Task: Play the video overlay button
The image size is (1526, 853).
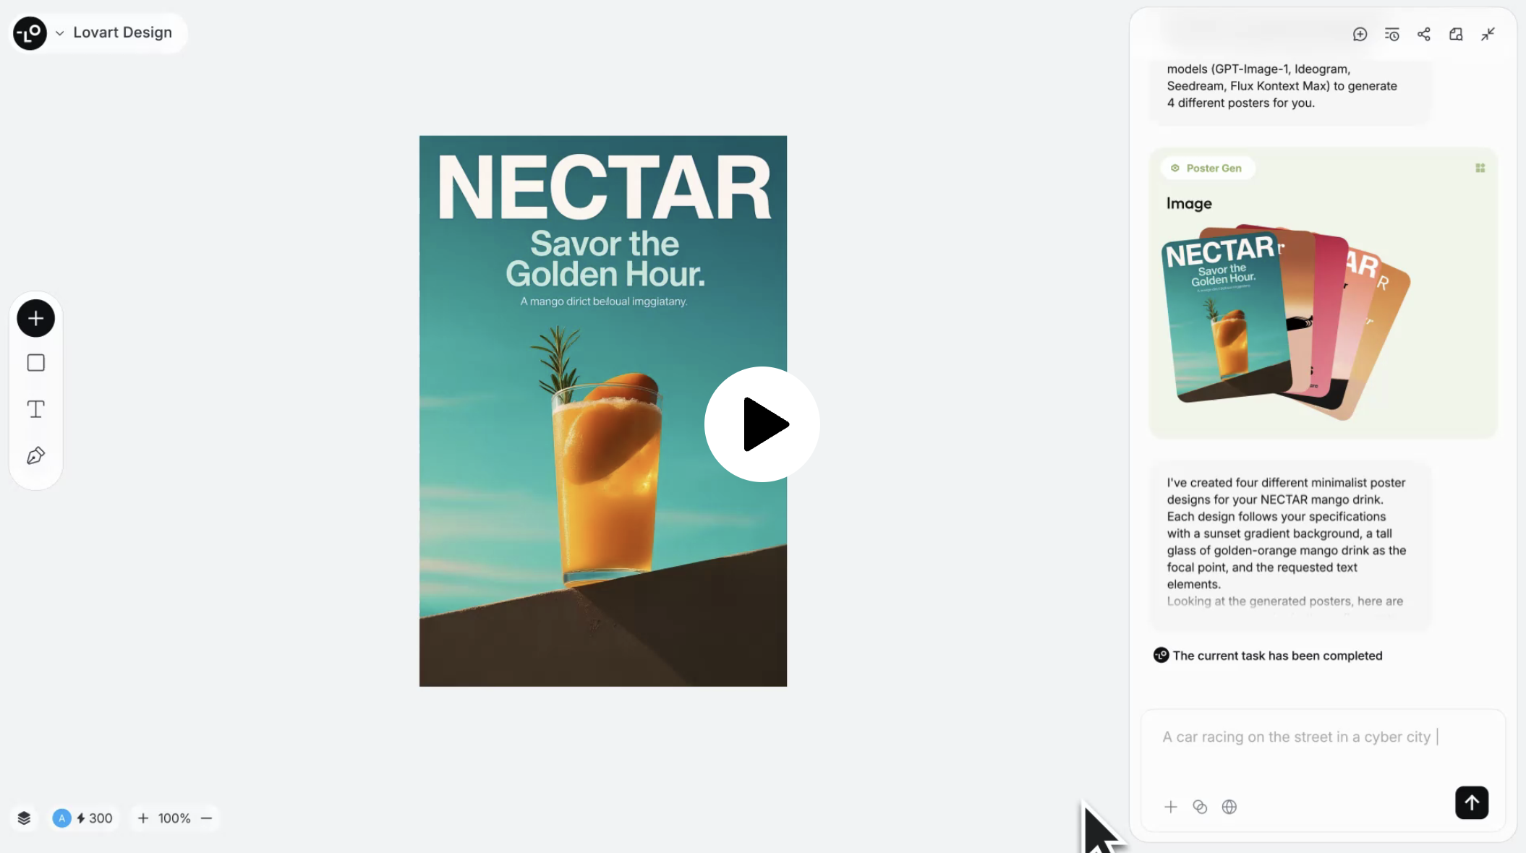Action: tap(762, 424)
